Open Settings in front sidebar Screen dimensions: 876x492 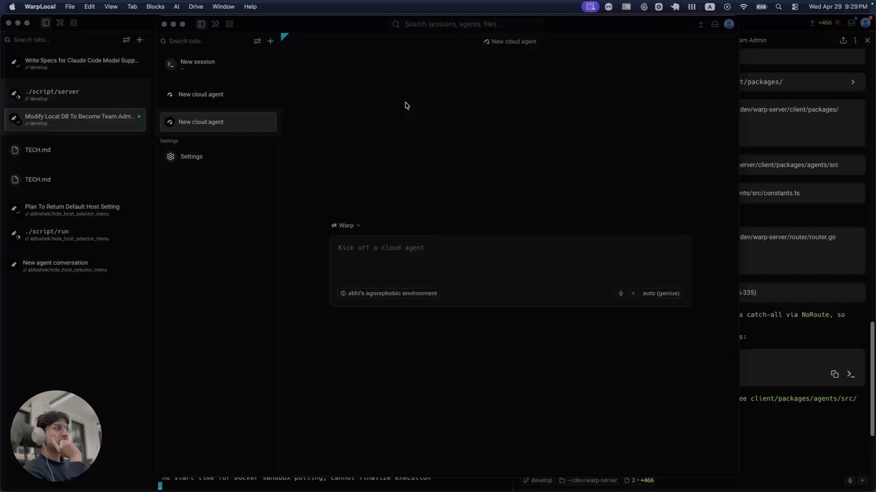coord(218,156)
